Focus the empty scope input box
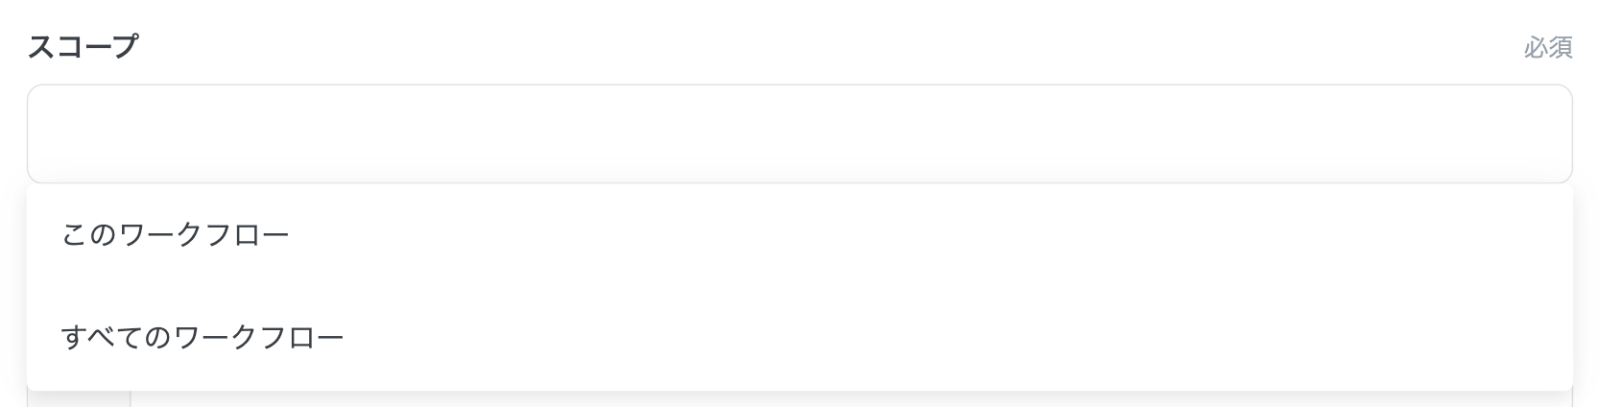Screen dimensions: 1599x407 799,133
